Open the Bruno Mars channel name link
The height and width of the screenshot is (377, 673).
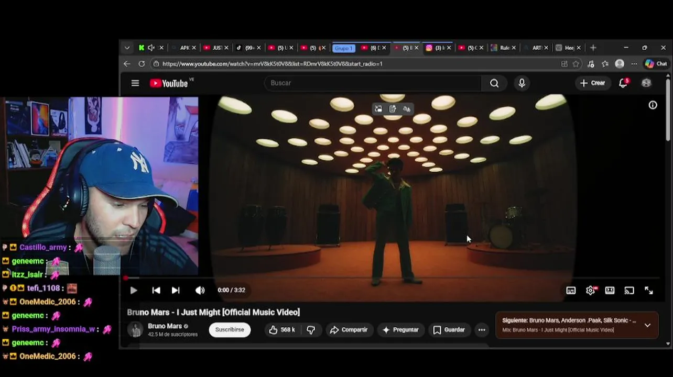(x=165, y=326)
